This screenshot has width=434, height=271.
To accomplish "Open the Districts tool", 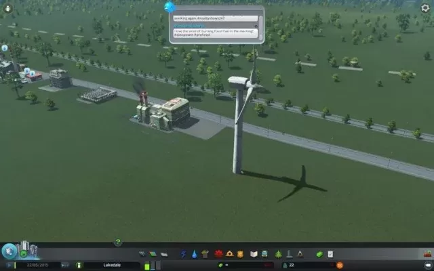I will [x=162, y=254].
